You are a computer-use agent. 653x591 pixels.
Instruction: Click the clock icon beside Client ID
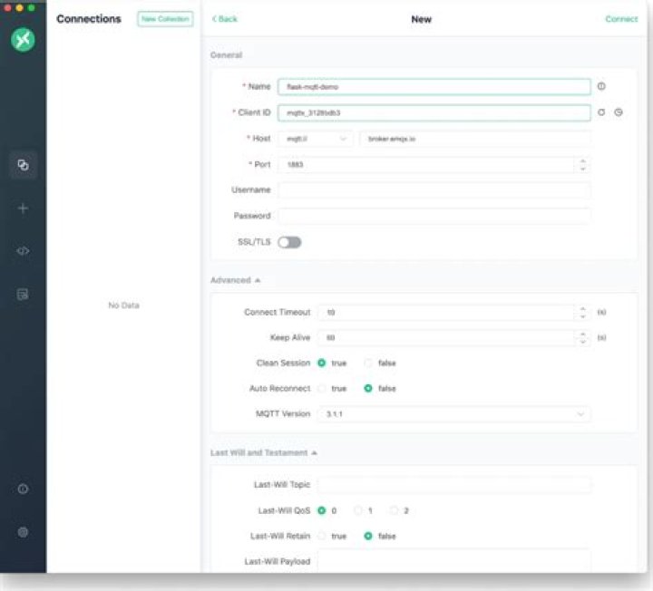coord(619,112)
